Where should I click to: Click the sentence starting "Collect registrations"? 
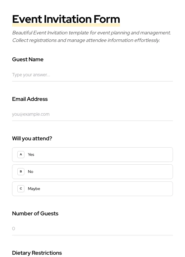86,40
